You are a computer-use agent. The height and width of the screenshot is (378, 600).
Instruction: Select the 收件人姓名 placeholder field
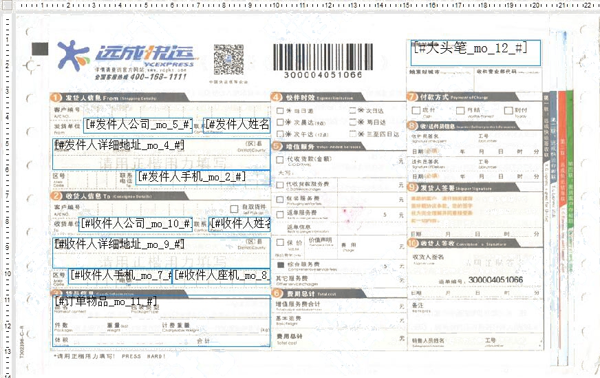pos(239,224)
